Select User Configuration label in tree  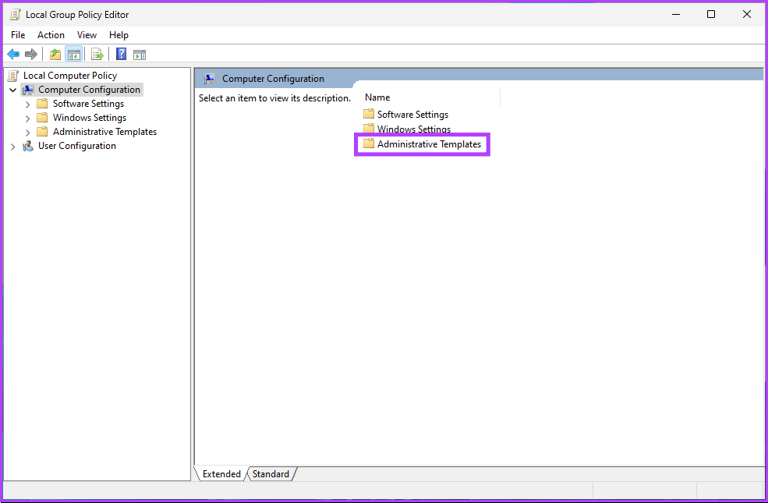(77, 146)
